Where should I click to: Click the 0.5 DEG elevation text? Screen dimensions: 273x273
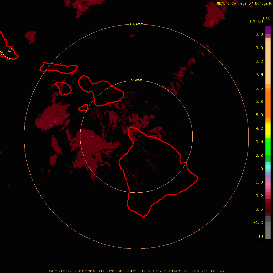click(151, 271)
